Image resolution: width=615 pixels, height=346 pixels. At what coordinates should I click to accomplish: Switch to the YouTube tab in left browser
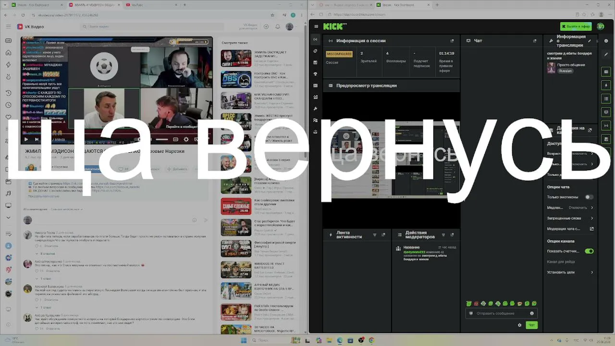tap(150, 5)
